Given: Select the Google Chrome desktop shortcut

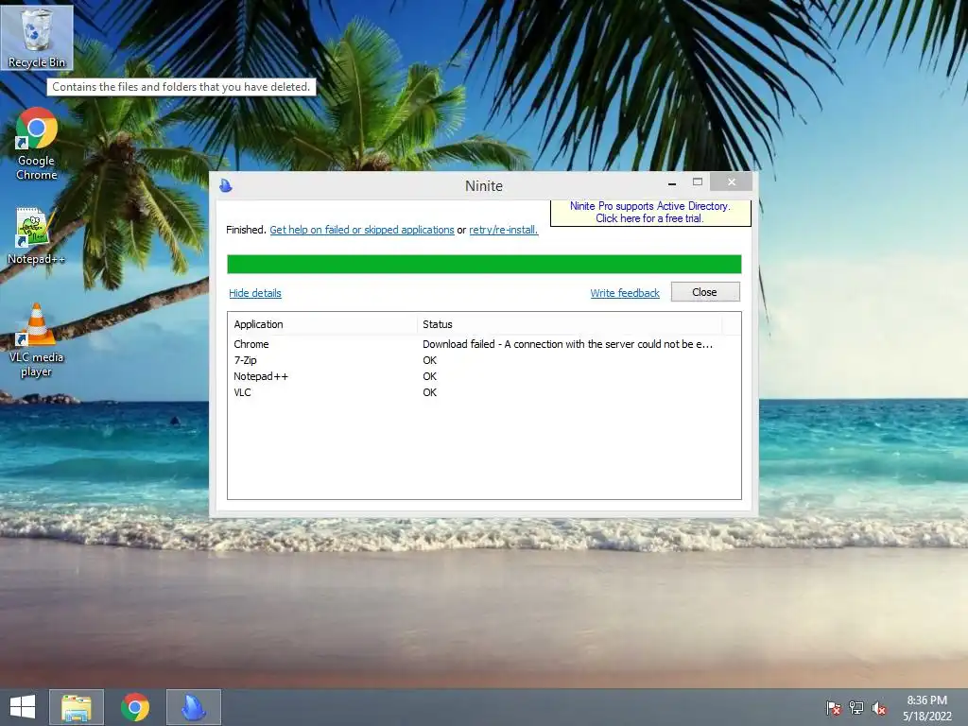Looking at the screenshot, I should 37,144.
